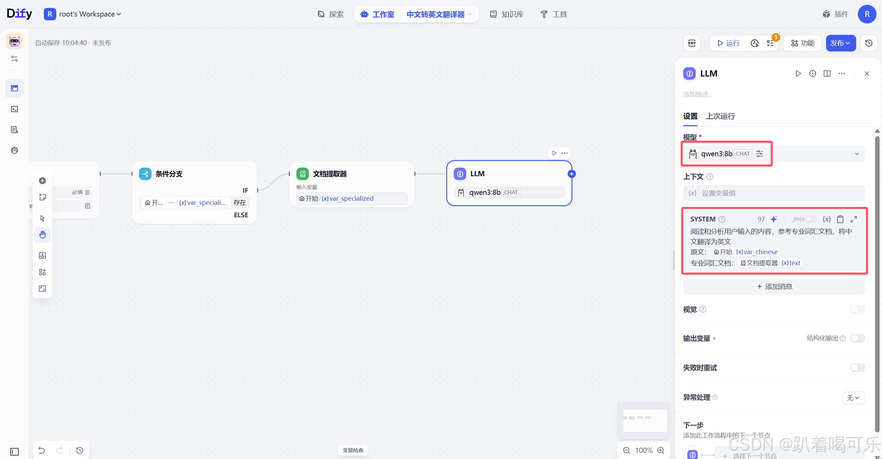The width and height of the screenshot is (882, 459).
Task: Click the organize nodes grid icon
Action: pos(42,272)
